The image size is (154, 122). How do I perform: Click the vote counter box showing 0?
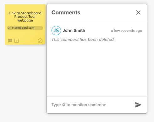(16, 41)
